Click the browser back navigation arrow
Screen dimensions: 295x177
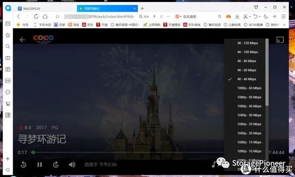18,17
